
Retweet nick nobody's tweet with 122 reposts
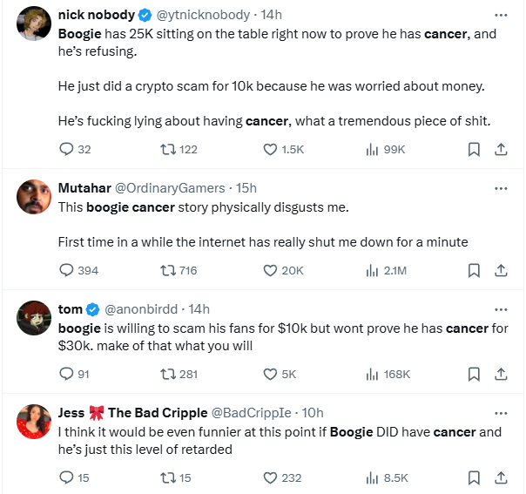(168, 149)
